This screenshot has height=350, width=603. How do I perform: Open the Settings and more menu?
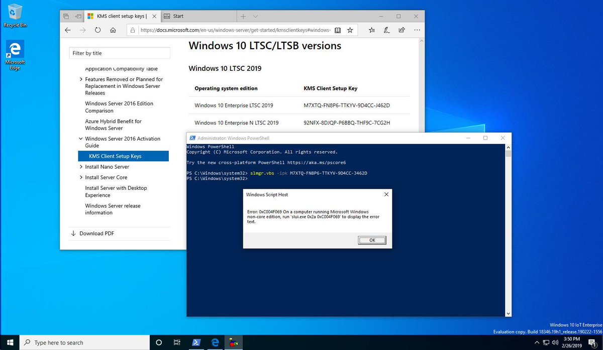(x=417, y=30)
